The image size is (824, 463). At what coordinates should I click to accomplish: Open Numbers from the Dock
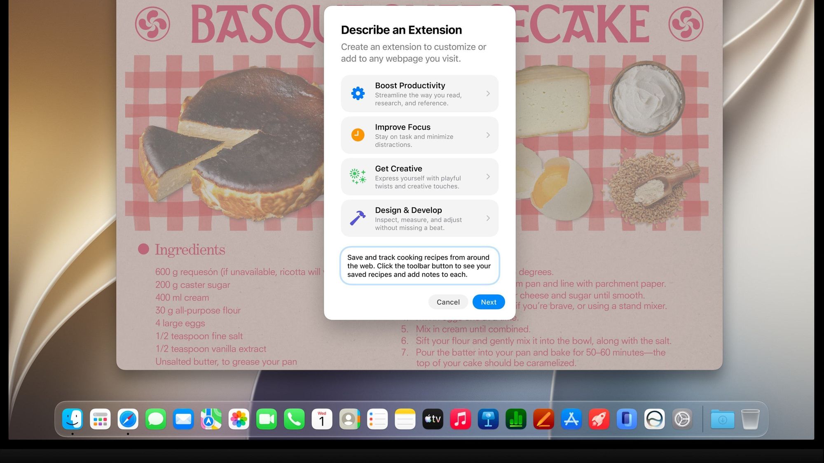click(516, 419)
